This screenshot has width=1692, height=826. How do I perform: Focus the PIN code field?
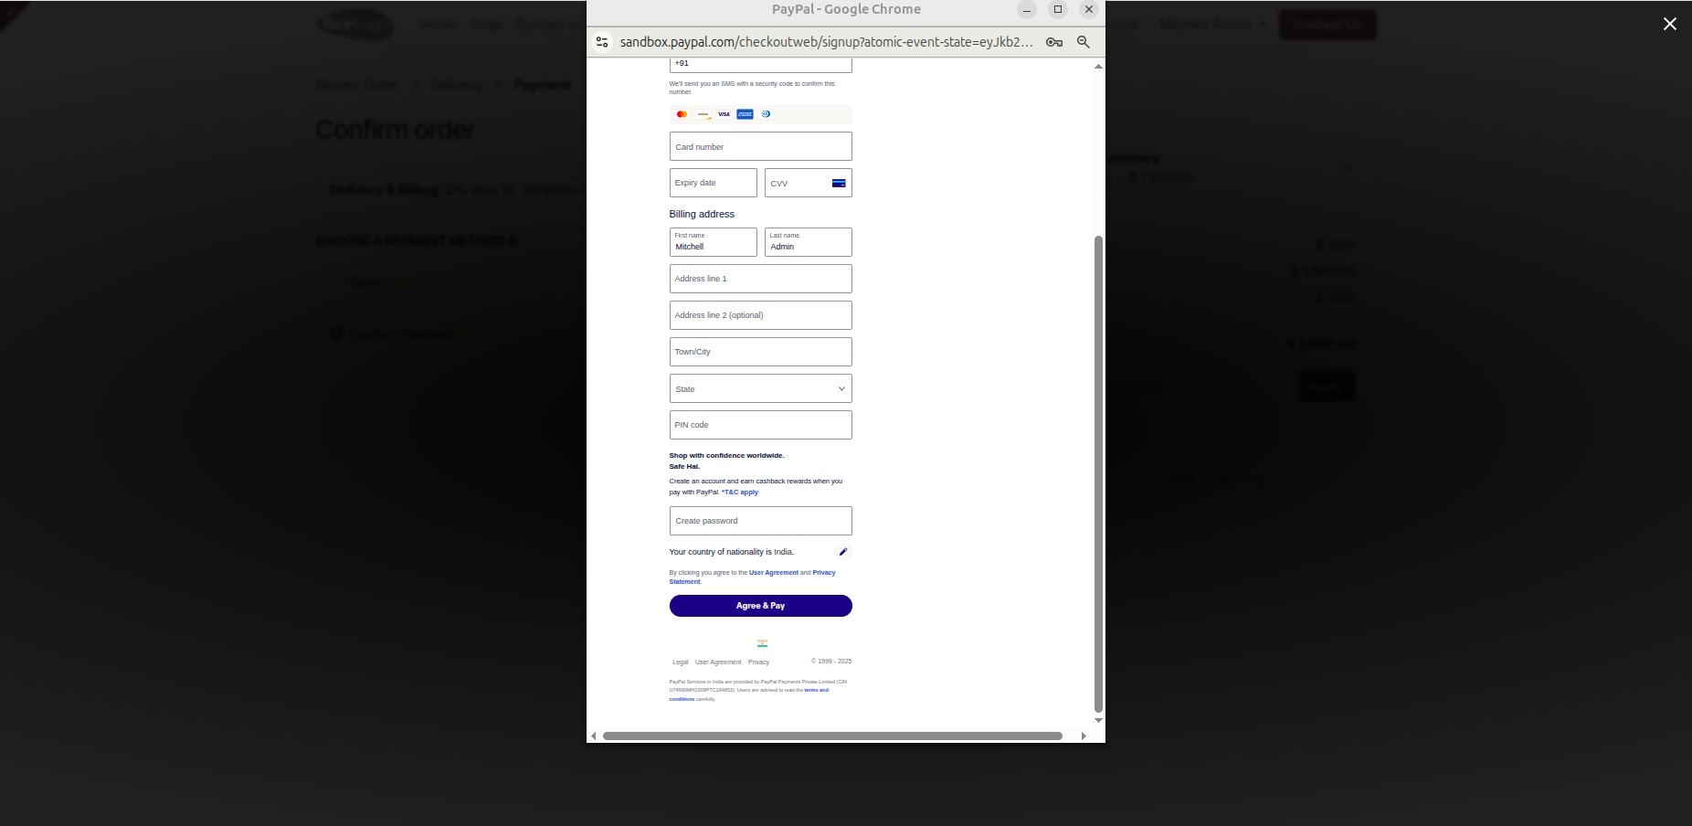click(x=761, y=425)
